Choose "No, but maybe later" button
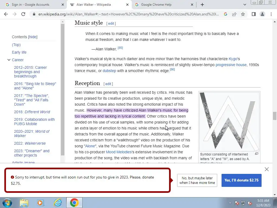The height and width of the screenshot is (208, 277). [197, 180]
